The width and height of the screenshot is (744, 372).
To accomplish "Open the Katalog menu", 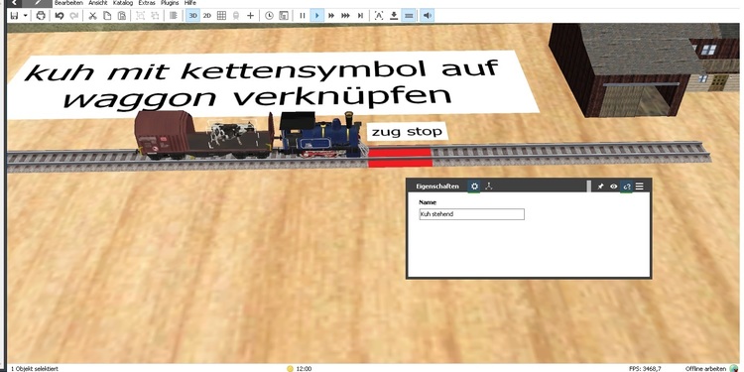I will 123,3.
